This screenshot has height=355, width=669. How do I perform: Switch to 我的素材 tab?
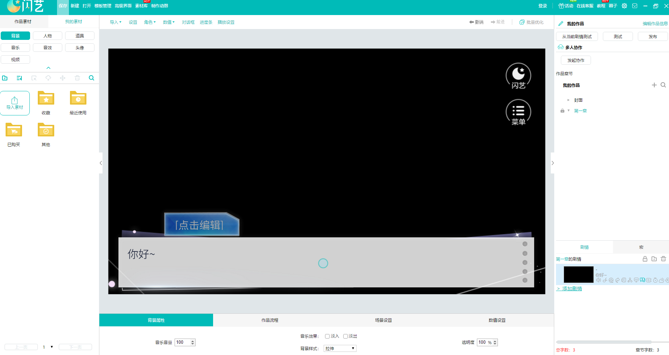[x=73, y=22]
